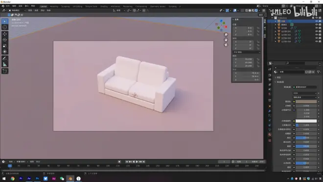Screen dimensions: 323x182
Task: Expand 立方体.001 in outliner tree
Action: [276, 31]
